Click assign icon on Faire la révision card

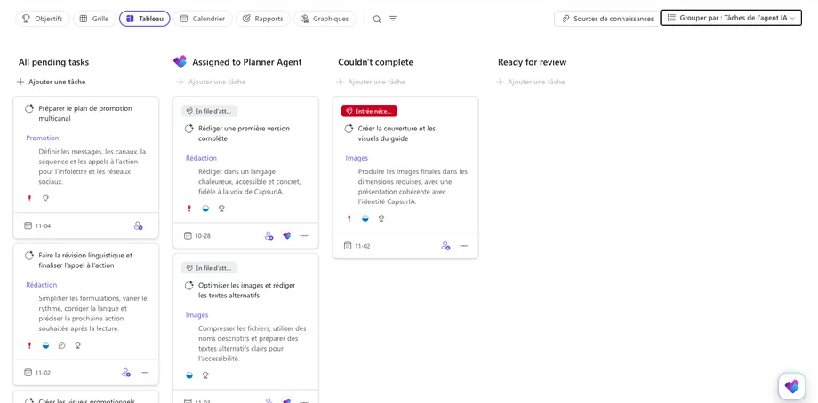[125, 373]
